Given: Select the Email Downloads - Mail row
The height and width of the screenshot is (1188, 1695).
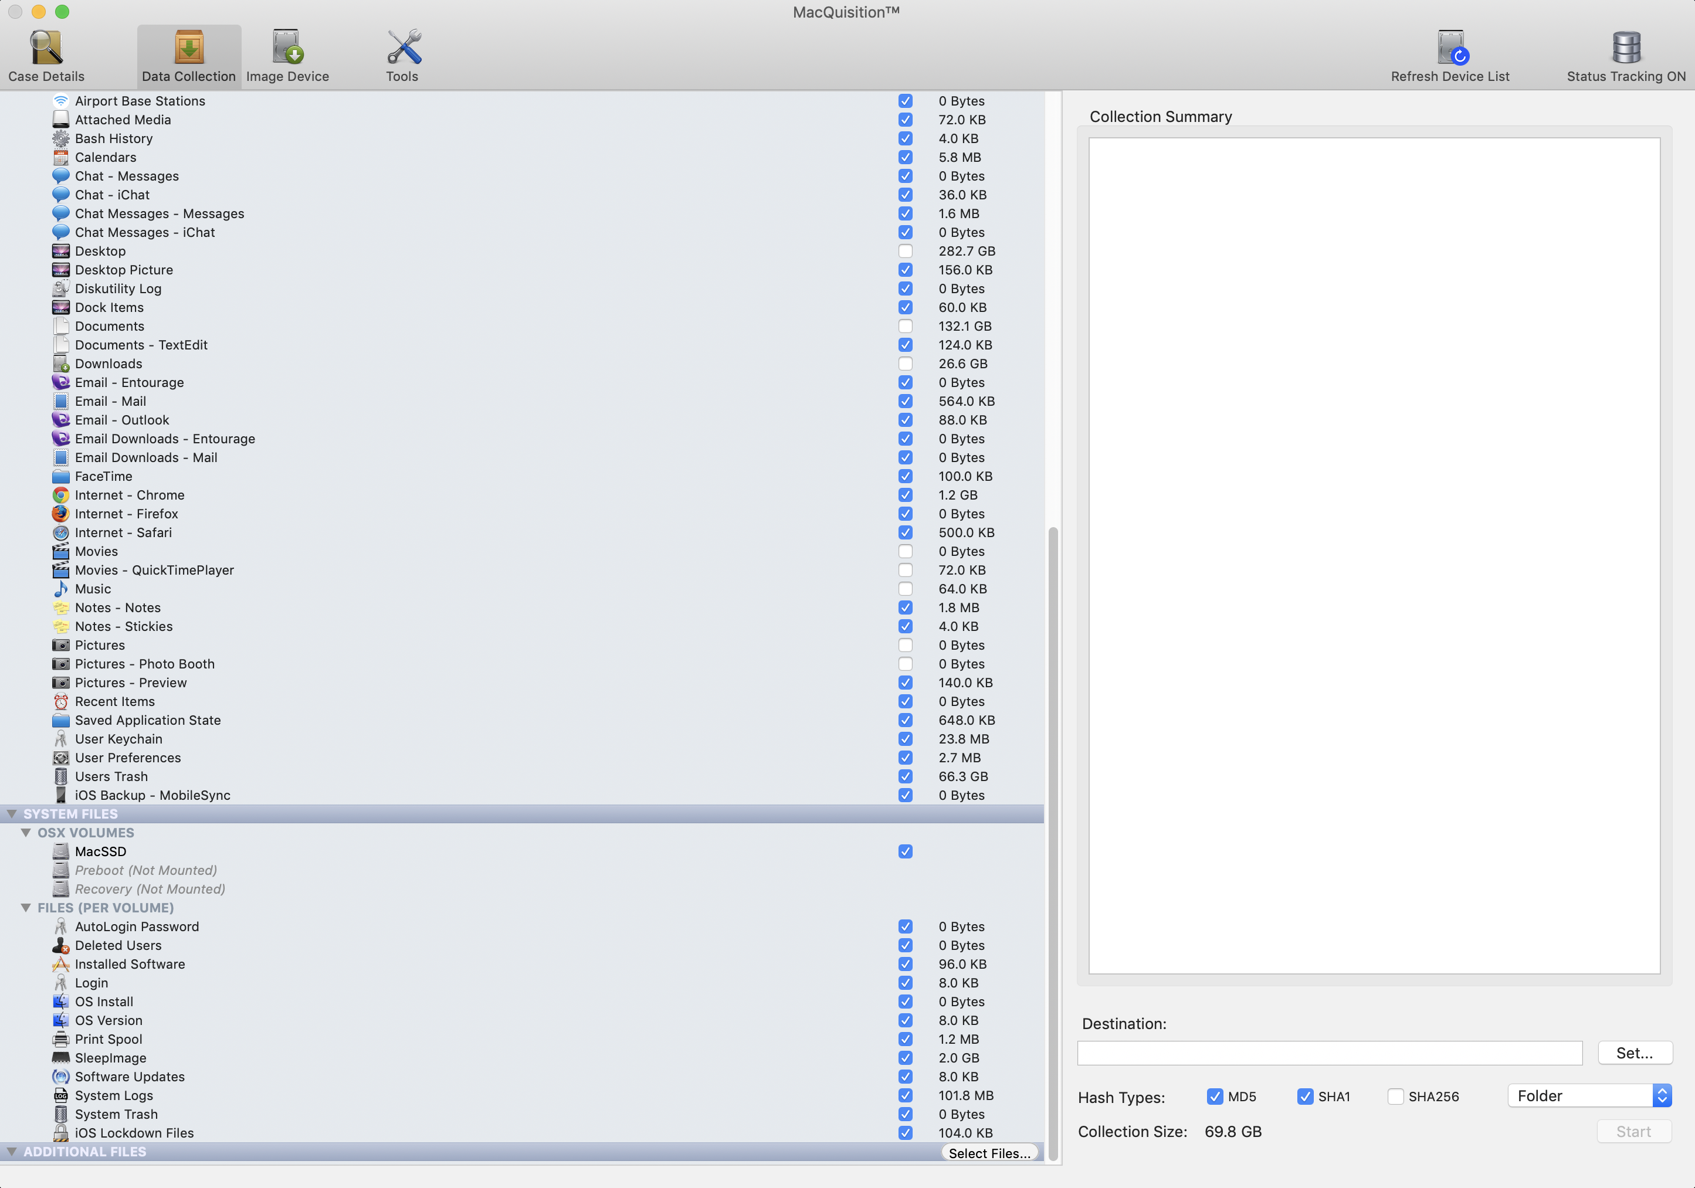Looking at the screenshot, I should [x=522, y=457].
